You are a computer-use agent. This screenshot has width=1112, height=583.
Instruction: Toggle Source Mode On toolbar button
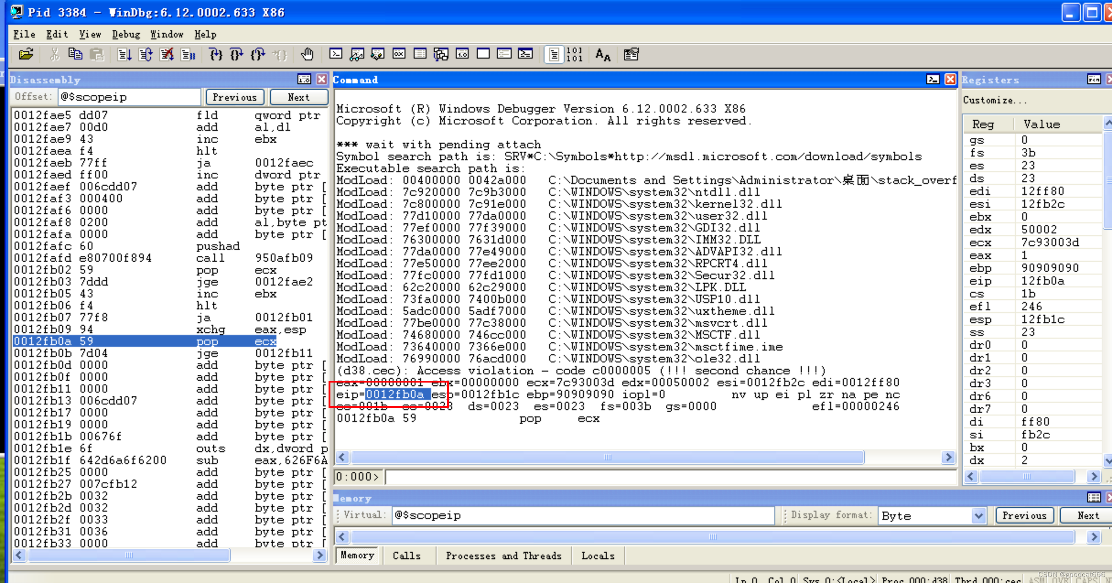click(x=554, y=55)
